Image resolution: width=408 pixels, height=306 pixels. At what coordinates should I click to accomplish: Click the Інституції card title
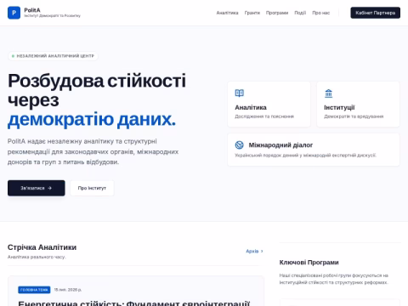tap(339, 107)
